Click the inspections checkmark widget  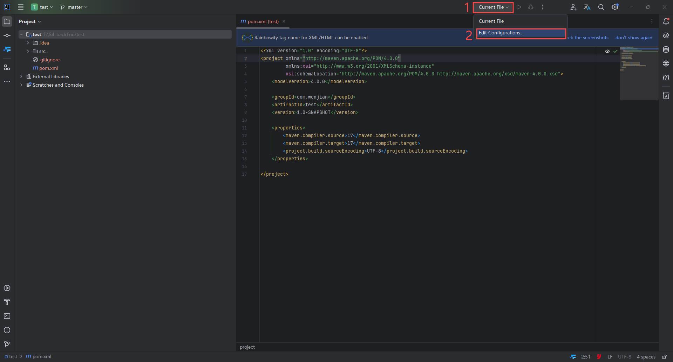[x=616, y=51]
